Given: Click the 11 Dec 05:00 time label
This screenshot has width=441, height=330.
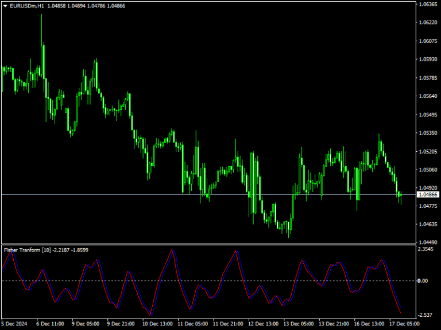Looking at the screenshot, I should click(193, 324).
